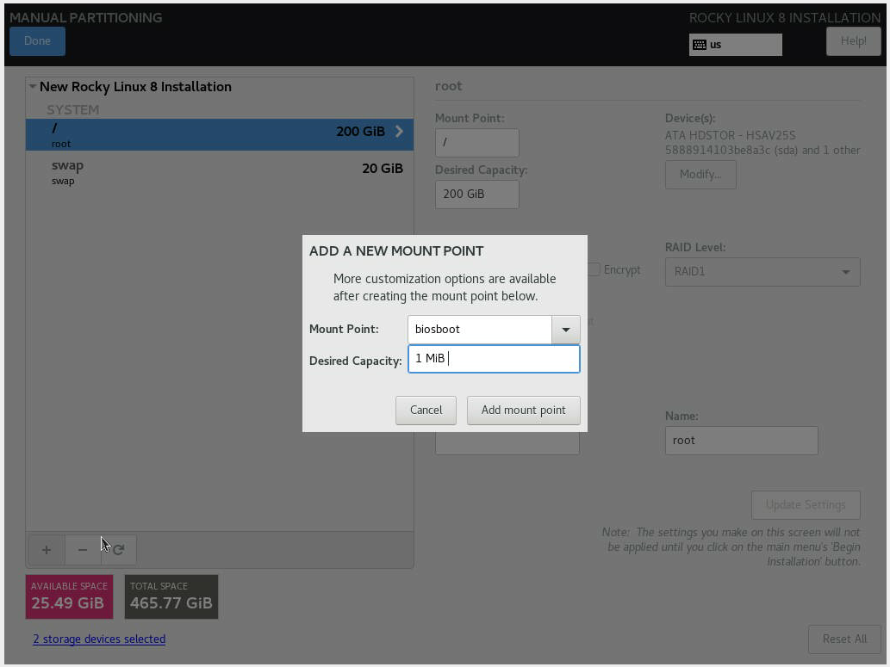Click the TOTAL SPACE 465.77 GiB box
The height and width of the screenshot is (667, 890).
click(171, 596)
